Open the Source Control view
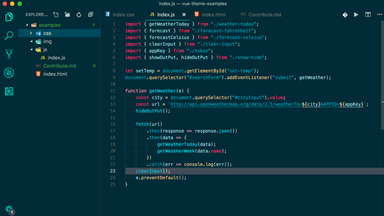The image size is (384, 216). pos(9,54)
